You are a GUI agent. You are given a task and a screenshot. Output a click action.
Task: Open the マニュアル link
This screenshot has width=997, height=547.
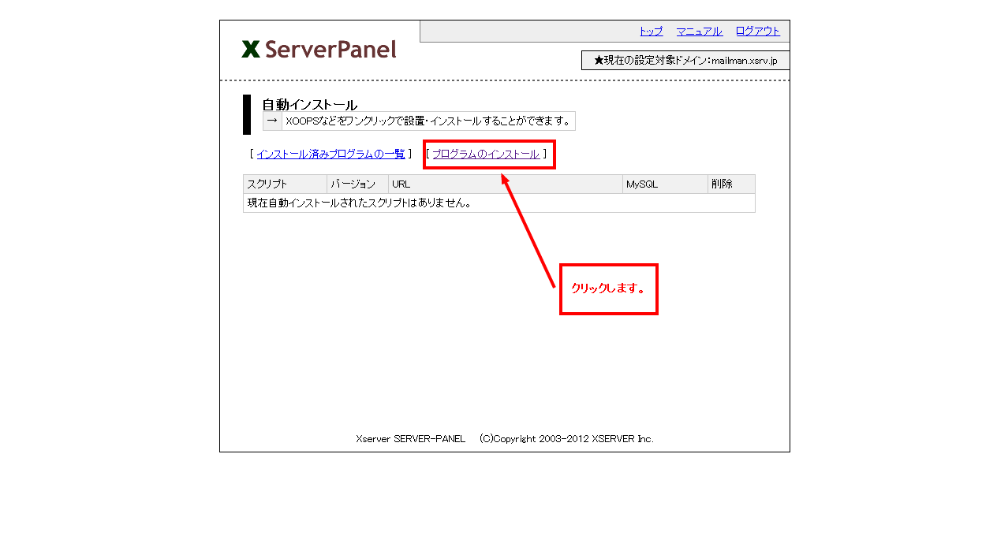click(699, 32)
